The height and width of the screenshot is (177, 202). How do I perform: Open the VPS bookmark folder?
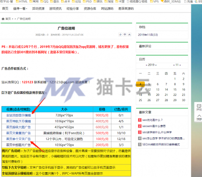[x=154, y=1]
